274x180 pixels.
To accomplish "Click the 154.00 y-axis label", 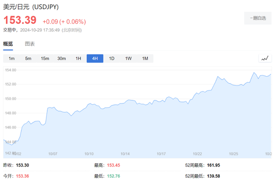I will (10, 70).
